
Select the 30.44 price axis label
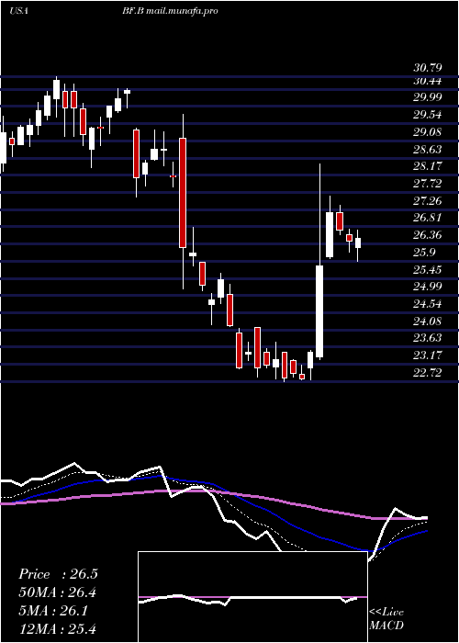427,81
